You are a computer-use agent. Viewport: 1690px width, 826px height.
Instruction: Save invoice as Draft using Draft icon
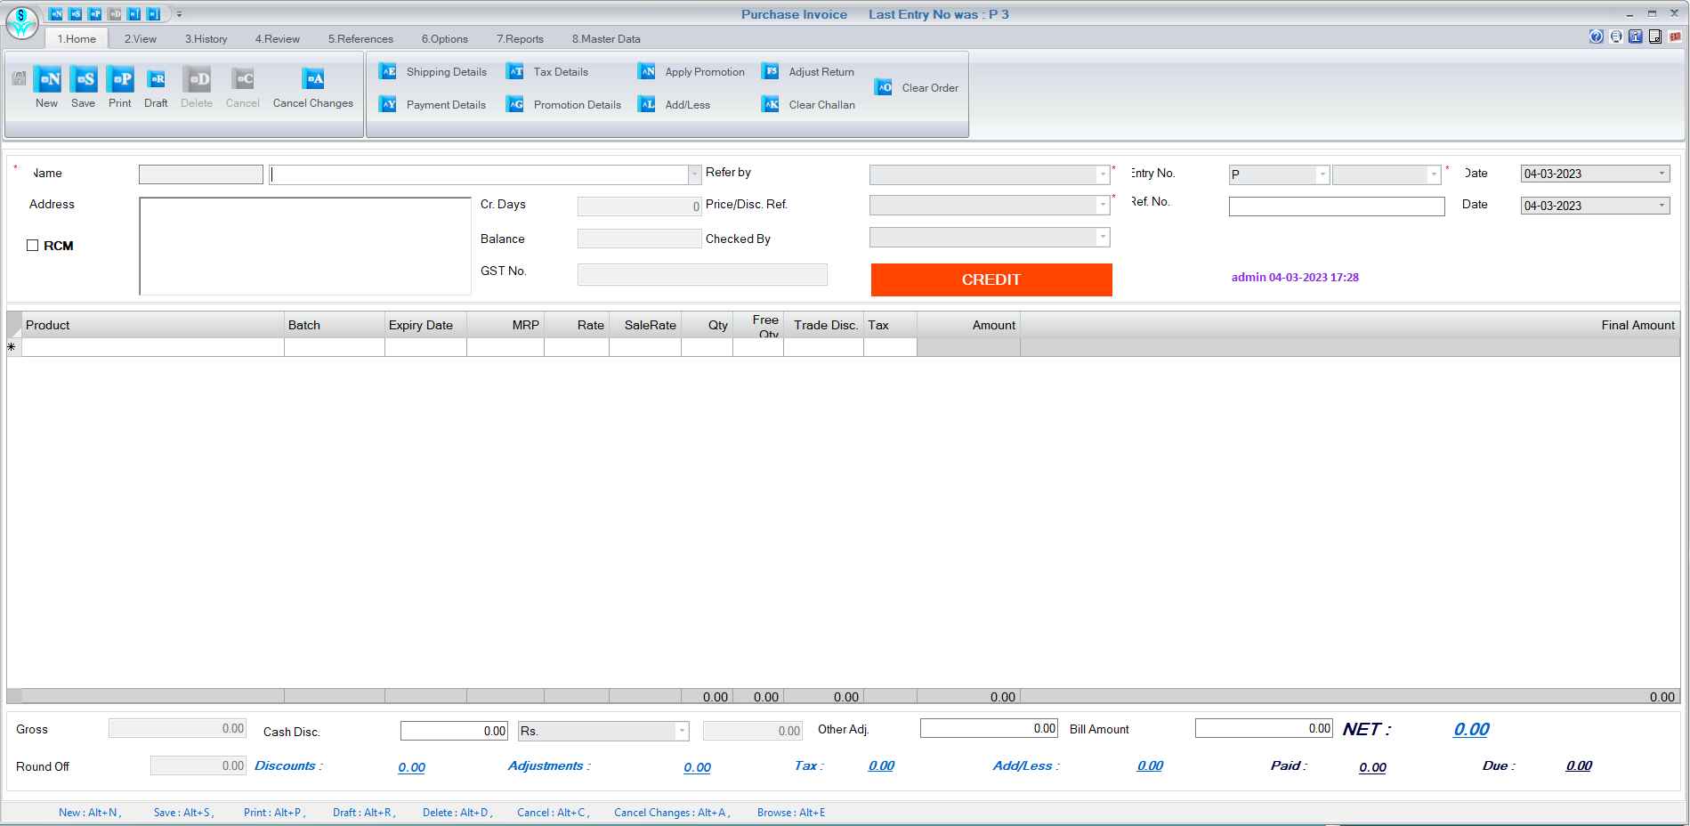156,86
